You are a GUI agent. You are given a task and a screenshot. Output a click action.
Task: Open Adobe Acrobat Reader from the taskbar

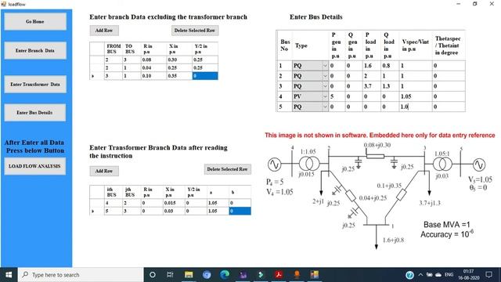279,275
